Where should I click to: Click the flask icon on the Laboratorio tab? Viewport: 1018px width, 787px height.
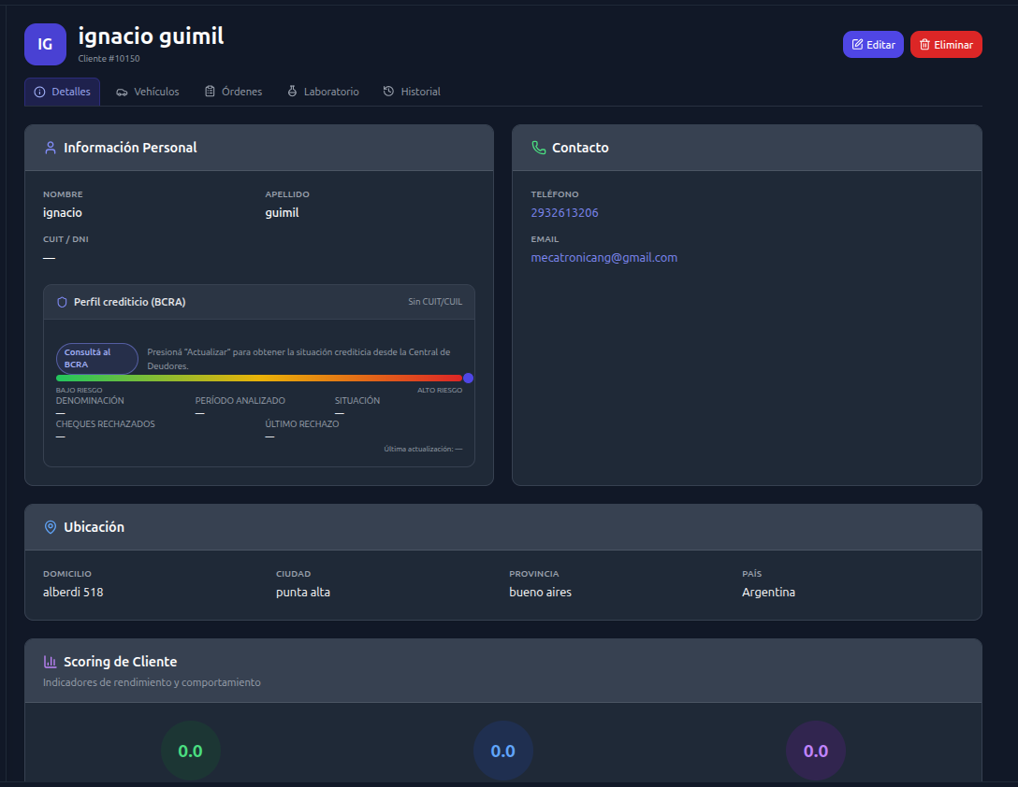(x=292, y=92)
